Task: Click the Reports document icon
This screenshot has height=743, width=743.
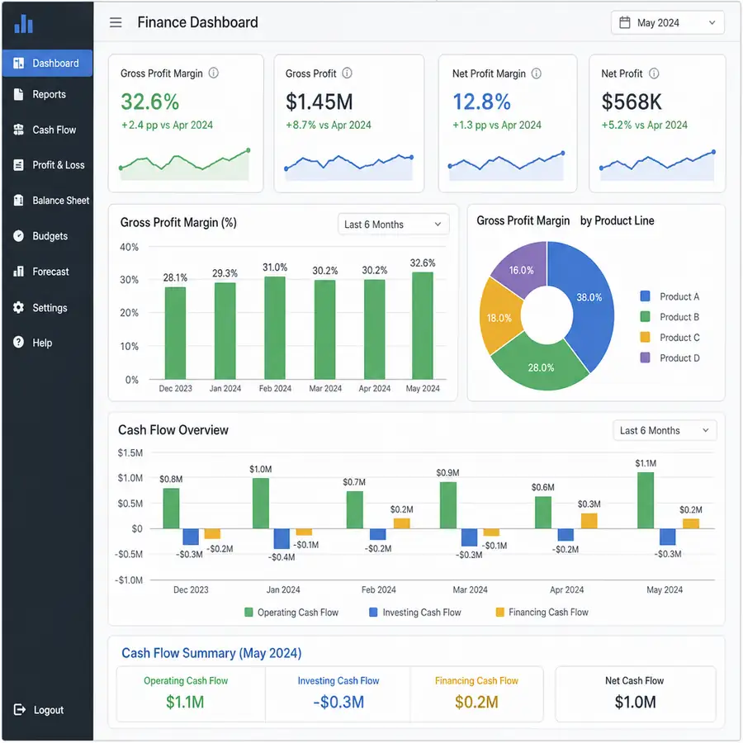Action: tap(18, 94)
